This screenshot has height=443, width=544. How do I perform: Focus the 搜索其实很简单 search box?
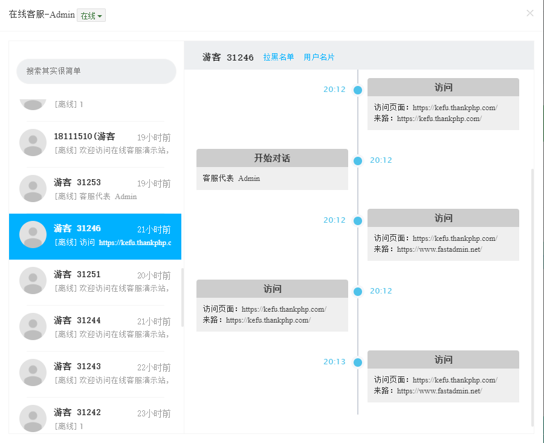tap(96, 71)
